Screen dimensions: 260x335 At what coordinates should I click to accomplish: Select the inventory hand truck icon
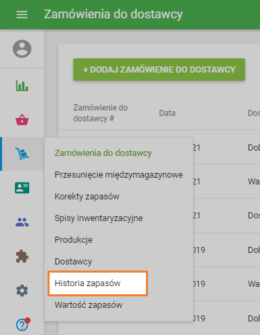coord(22,154)
